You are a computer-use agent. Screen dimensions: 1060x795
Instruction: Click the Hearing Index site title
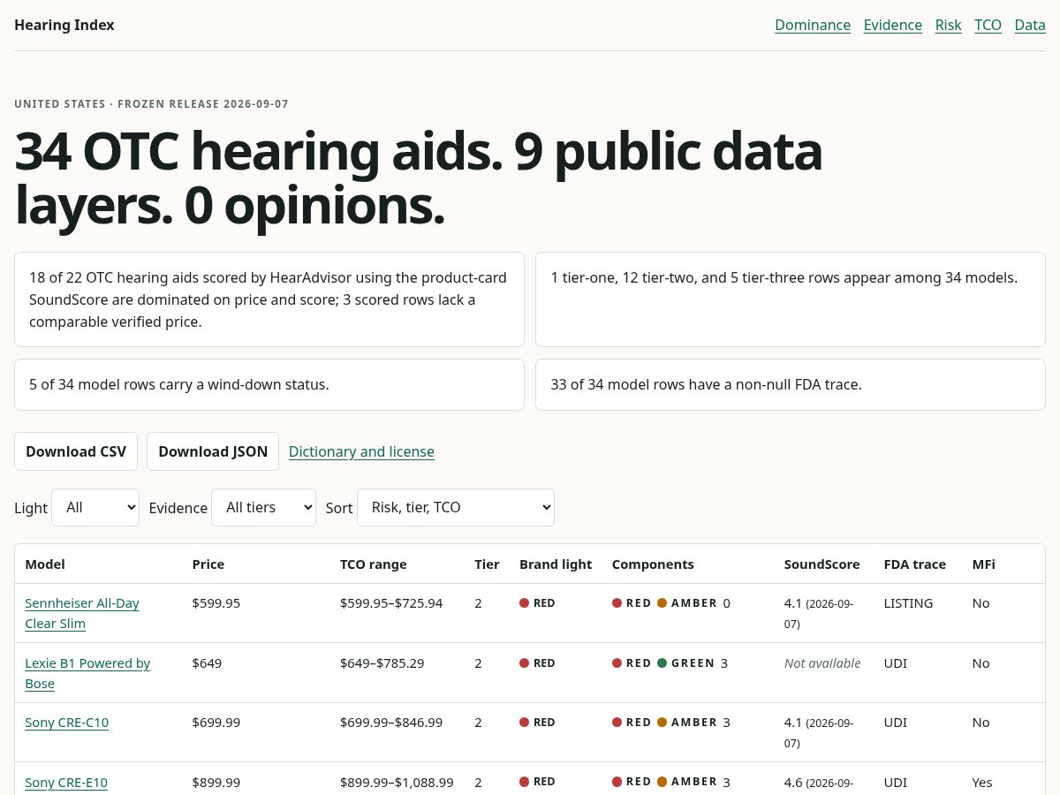64,25
